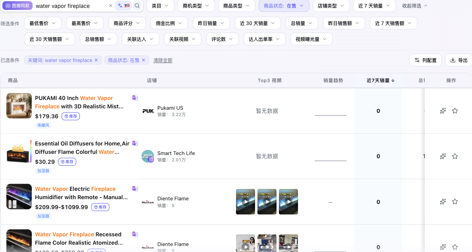
Task: Favorite the Essential Oil Diffusers product star
Action: pyautogui.click(x=455, y=156)
